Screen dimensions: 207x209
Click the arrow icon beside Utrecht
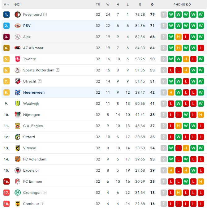pos(40,81)
